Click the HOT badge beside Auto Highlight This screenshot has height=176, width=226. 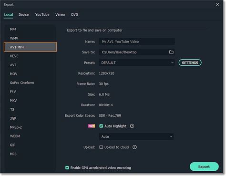coord(92,126)
